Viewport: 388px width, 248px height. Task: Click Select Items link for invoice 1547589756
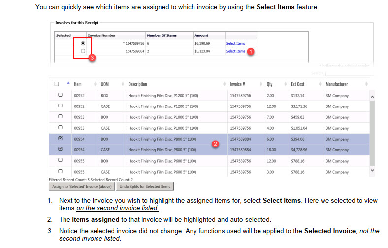click(235, 43)
